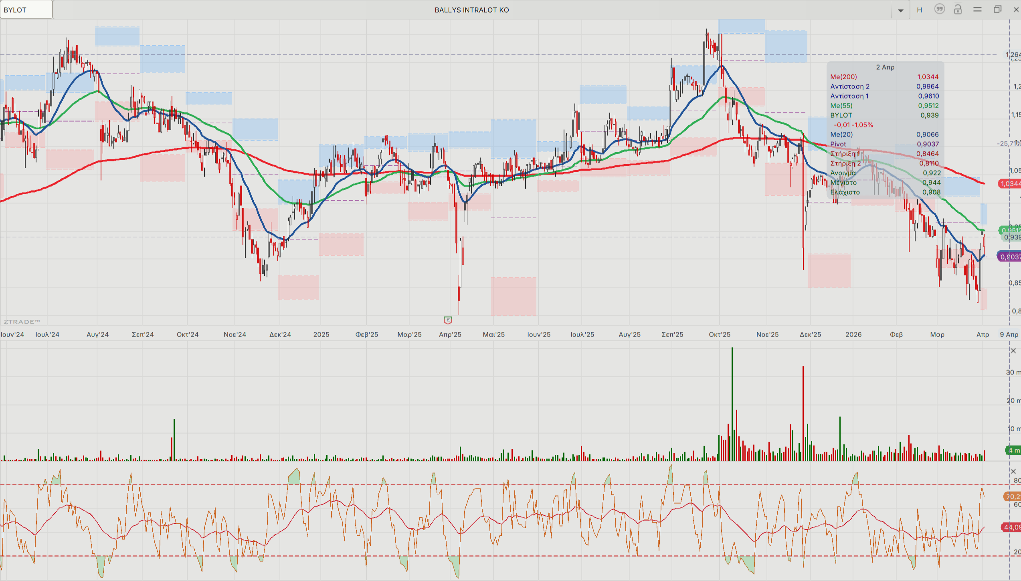Screen dimensions: 1021x581
Task: Click the Me(200) row in data tooltip
Action: (x=884, y=77)
